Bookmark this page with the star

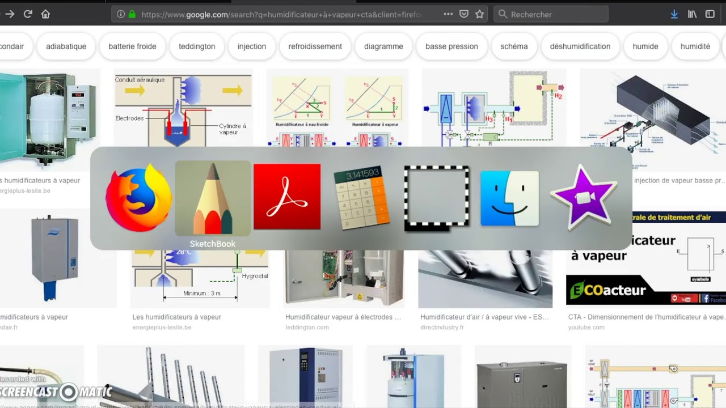click(x=480, y=14)
